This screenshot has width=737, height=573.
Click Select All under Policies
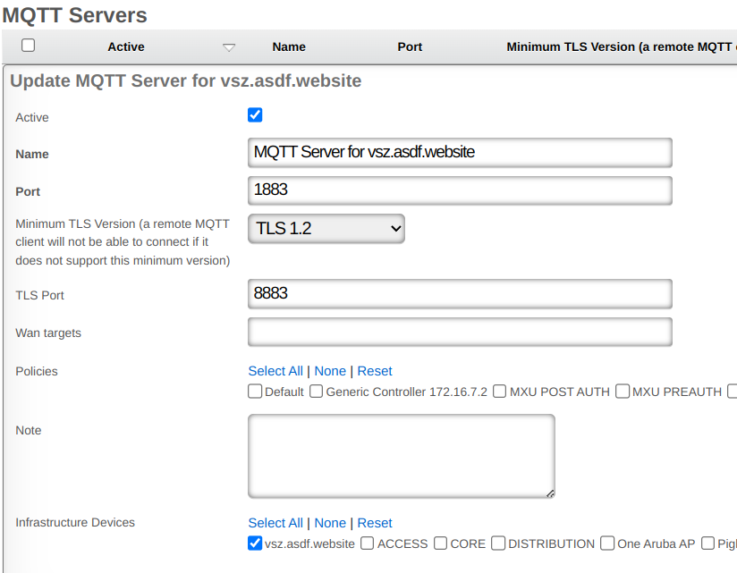(x=275, y=371)
